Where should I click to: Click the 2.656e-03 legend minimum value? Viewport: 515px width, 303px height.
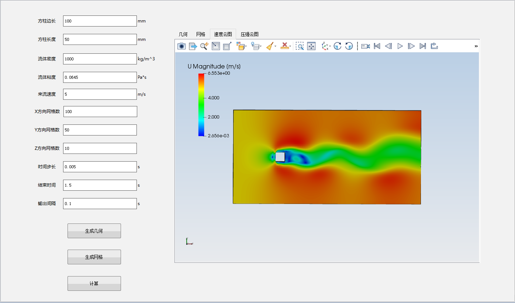(218, 136)
